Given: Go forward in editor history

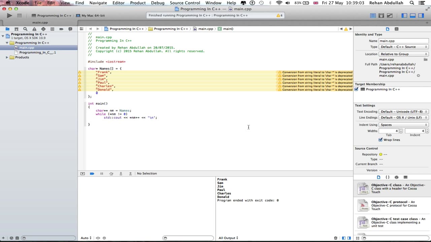Looking at the screenshot, I should (98, 29).
